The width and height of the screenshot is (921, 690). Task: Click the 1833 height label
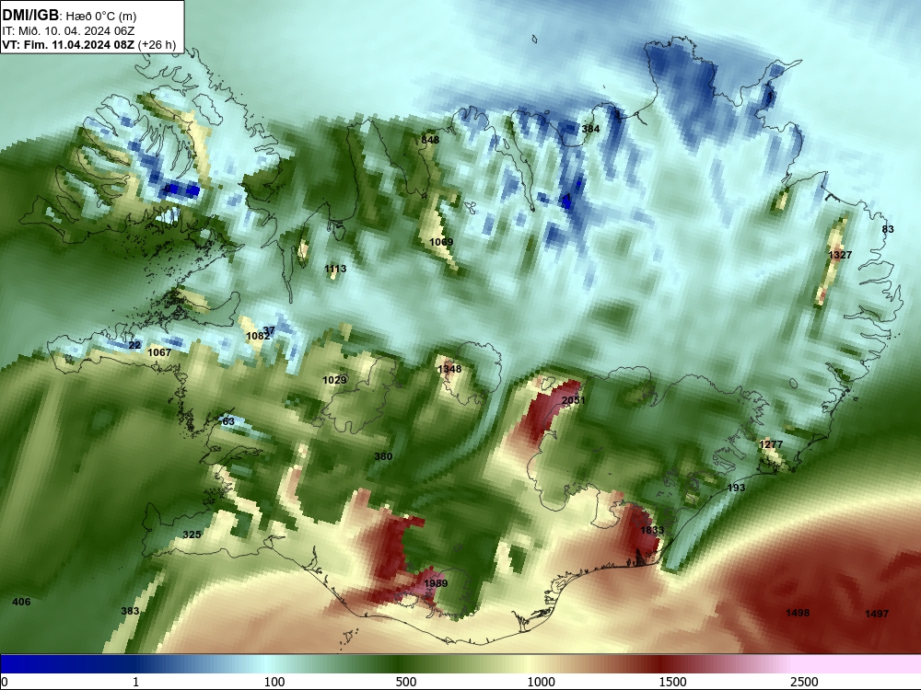click(652, 530)
